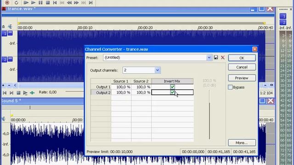294x165 pixels.
Task: Click Go to End in trance.wav transport
Action: 11,93
